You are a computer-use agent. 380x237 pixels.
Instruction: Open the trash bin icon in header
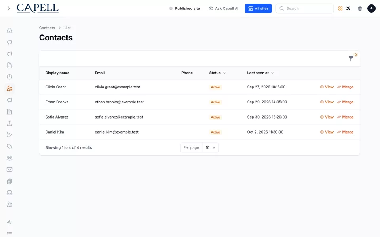click(x=360, y=8)
